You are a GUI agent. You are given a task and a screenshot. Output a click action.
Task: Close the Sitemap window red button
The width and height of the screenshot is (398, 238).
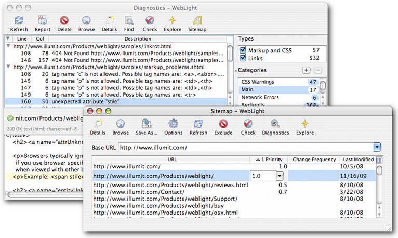click(90, 111)
